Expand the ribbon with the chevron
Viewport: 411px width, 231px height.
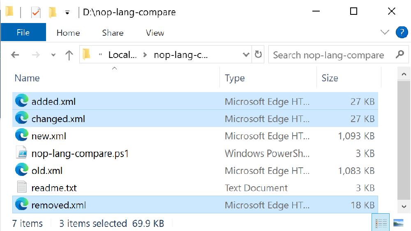[x=385, y=32]
